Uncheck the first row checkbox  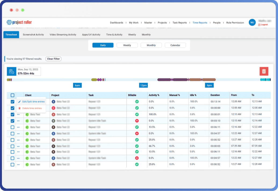12,102
